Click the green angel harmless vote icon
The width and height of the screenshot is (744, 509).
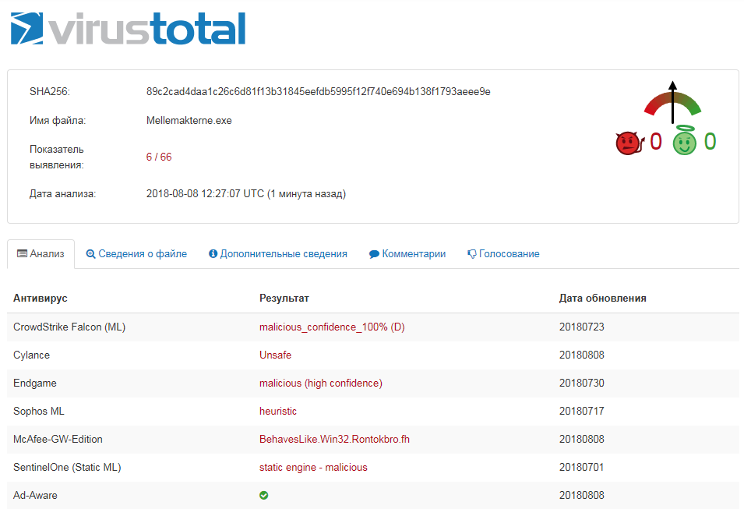click(684, 140)
